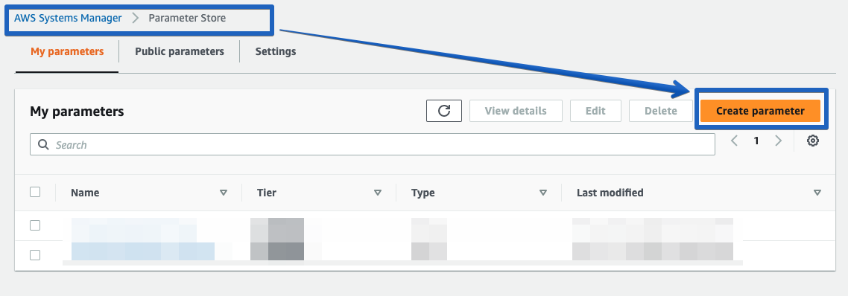Sort by Last modified column arrow
Screen dimensions: 848x296
pyautogui.click(x=817, y=193)
